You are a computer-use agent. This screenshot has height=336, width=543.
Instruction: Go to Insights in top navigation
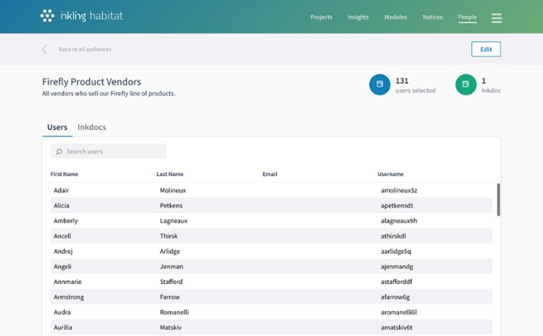tap(358, 17)
